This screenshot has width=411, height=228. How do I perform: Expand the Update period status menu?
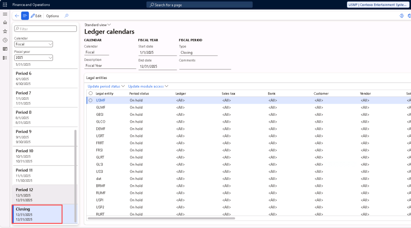106,86
